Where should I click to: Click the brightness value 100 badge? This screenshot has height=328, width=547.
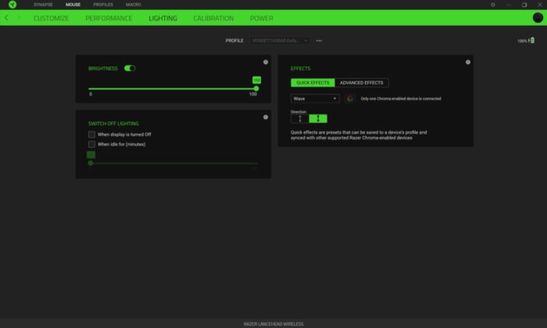click(257, 80)
